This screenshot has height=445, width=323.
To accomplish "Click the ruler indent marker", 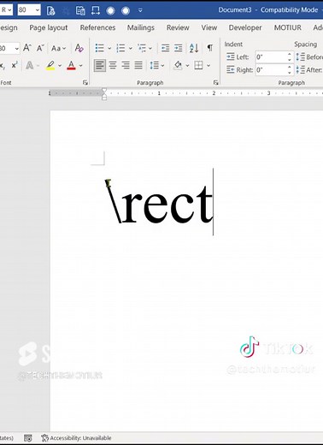I will point(104,94).
